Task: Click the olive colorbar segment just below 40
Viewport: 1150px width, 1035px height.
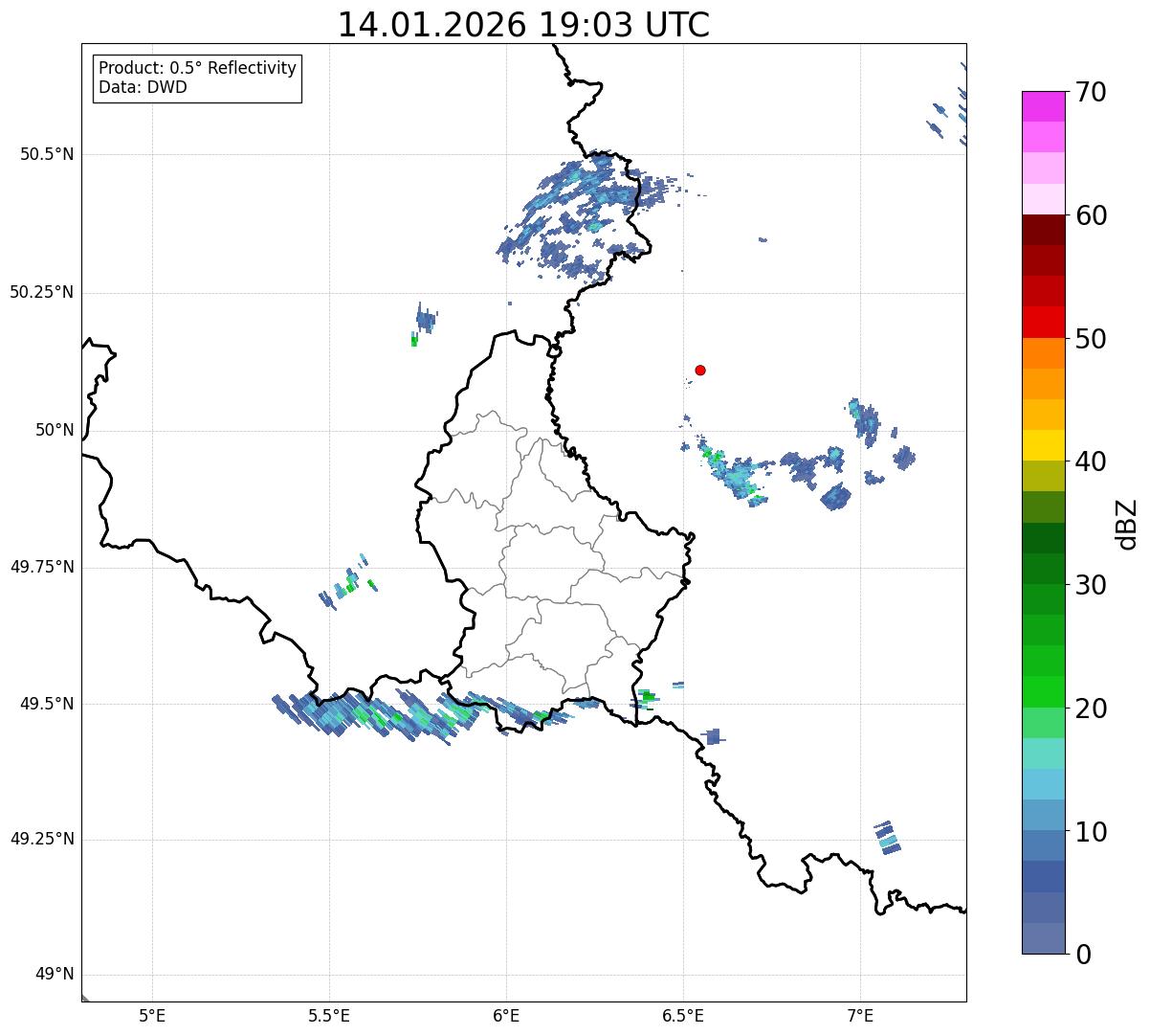Action: point(1043,476)
